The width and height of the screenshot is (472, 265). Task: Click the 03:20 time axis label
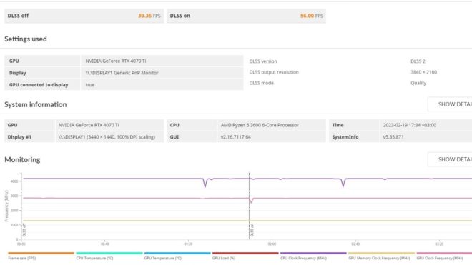[439, 244]
